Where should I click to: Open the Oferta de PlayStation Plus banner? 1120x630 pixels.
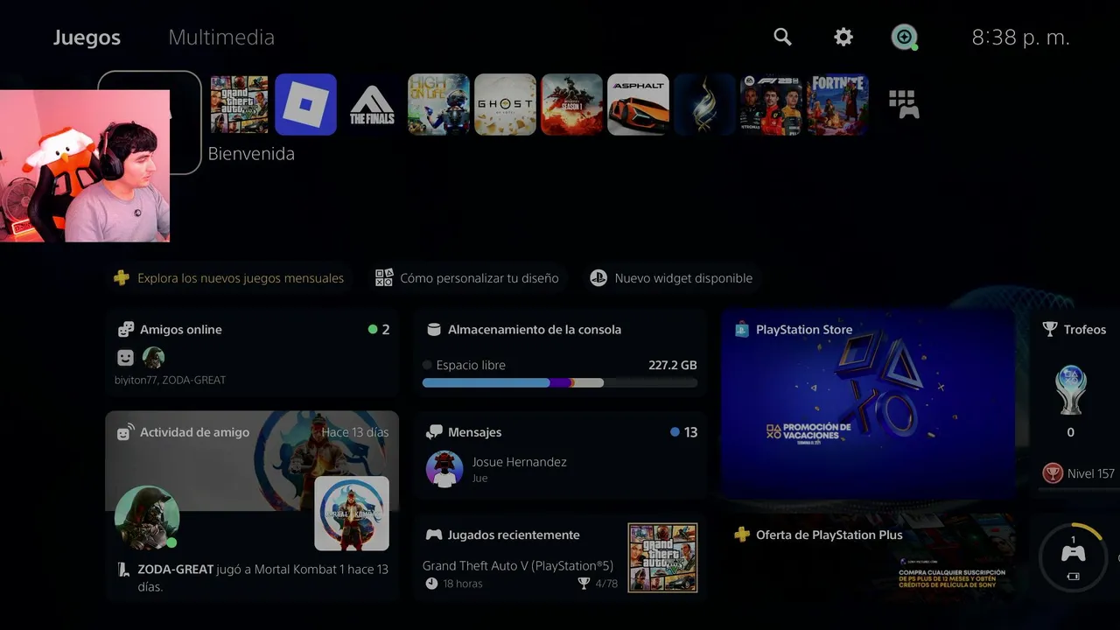pyautogui.click(x=868, y=558)
